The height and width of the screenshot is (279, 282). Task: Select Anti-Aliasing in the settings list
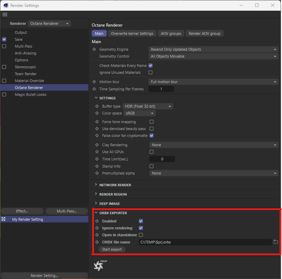26,53
